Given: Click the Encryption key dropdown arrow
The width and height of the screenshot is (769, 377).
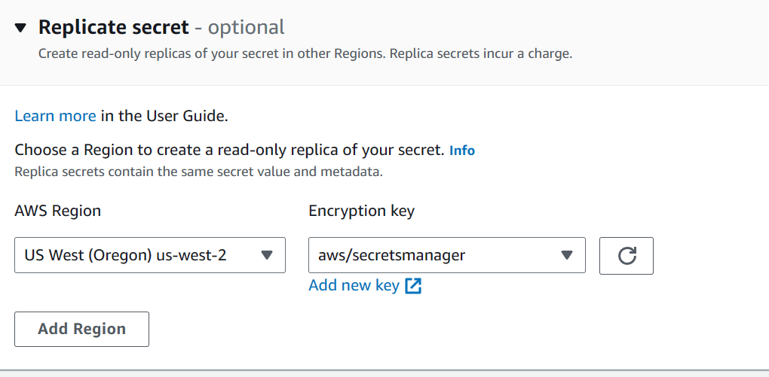Looking at the screenshot, I should coord(567,255).
